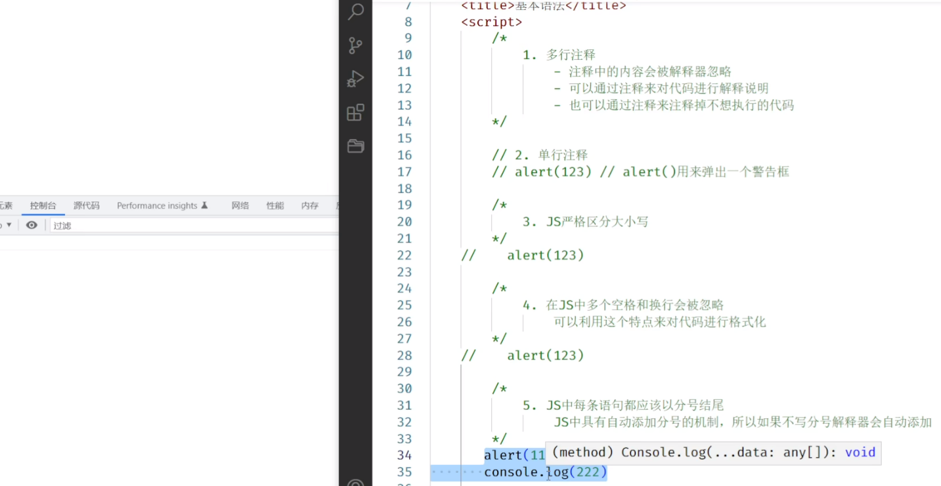Open the Extensions view icon
Viewport: 941px width, 486px height.
355,112
